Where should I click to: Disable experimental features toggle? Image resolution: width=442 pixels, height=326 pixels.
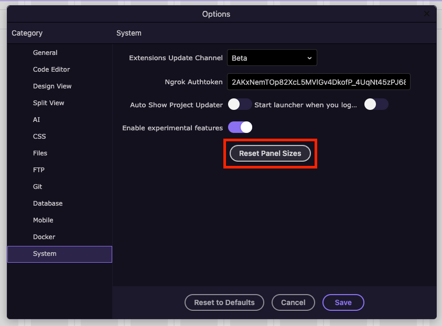coord(240,127)
